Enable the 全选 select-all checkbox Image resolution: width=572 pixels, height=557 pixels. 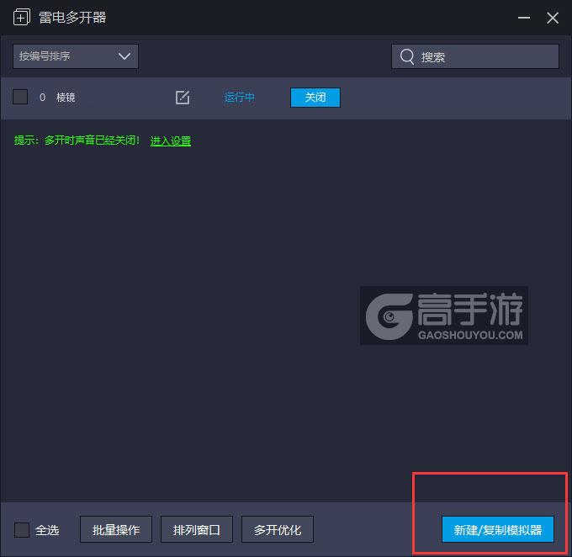click(x=22, y=529)
